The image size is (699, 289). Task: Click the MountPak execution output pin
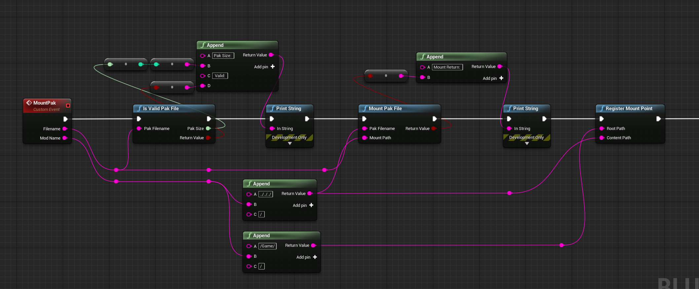65,119
